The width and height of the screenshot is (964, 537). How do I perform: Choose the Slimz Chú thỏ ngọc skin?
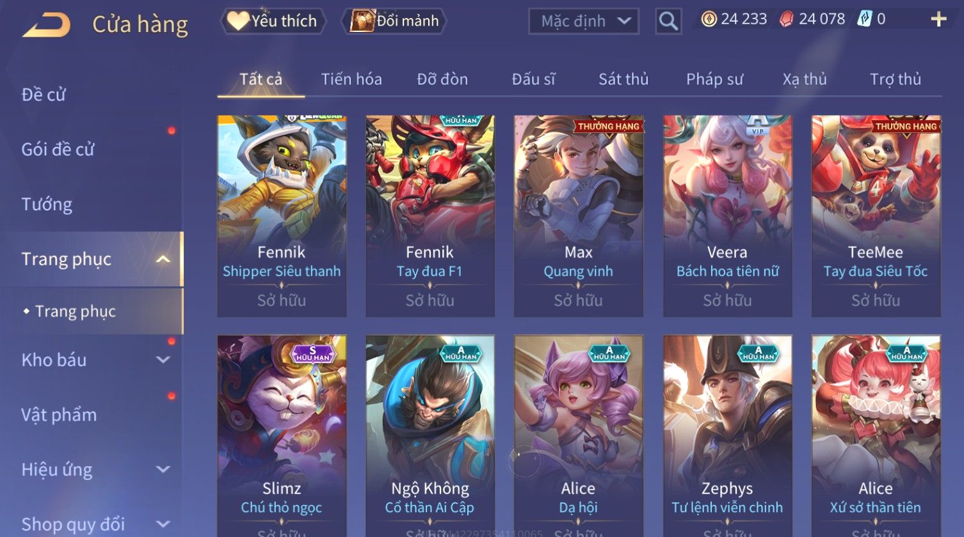click(x=282, y=436)
